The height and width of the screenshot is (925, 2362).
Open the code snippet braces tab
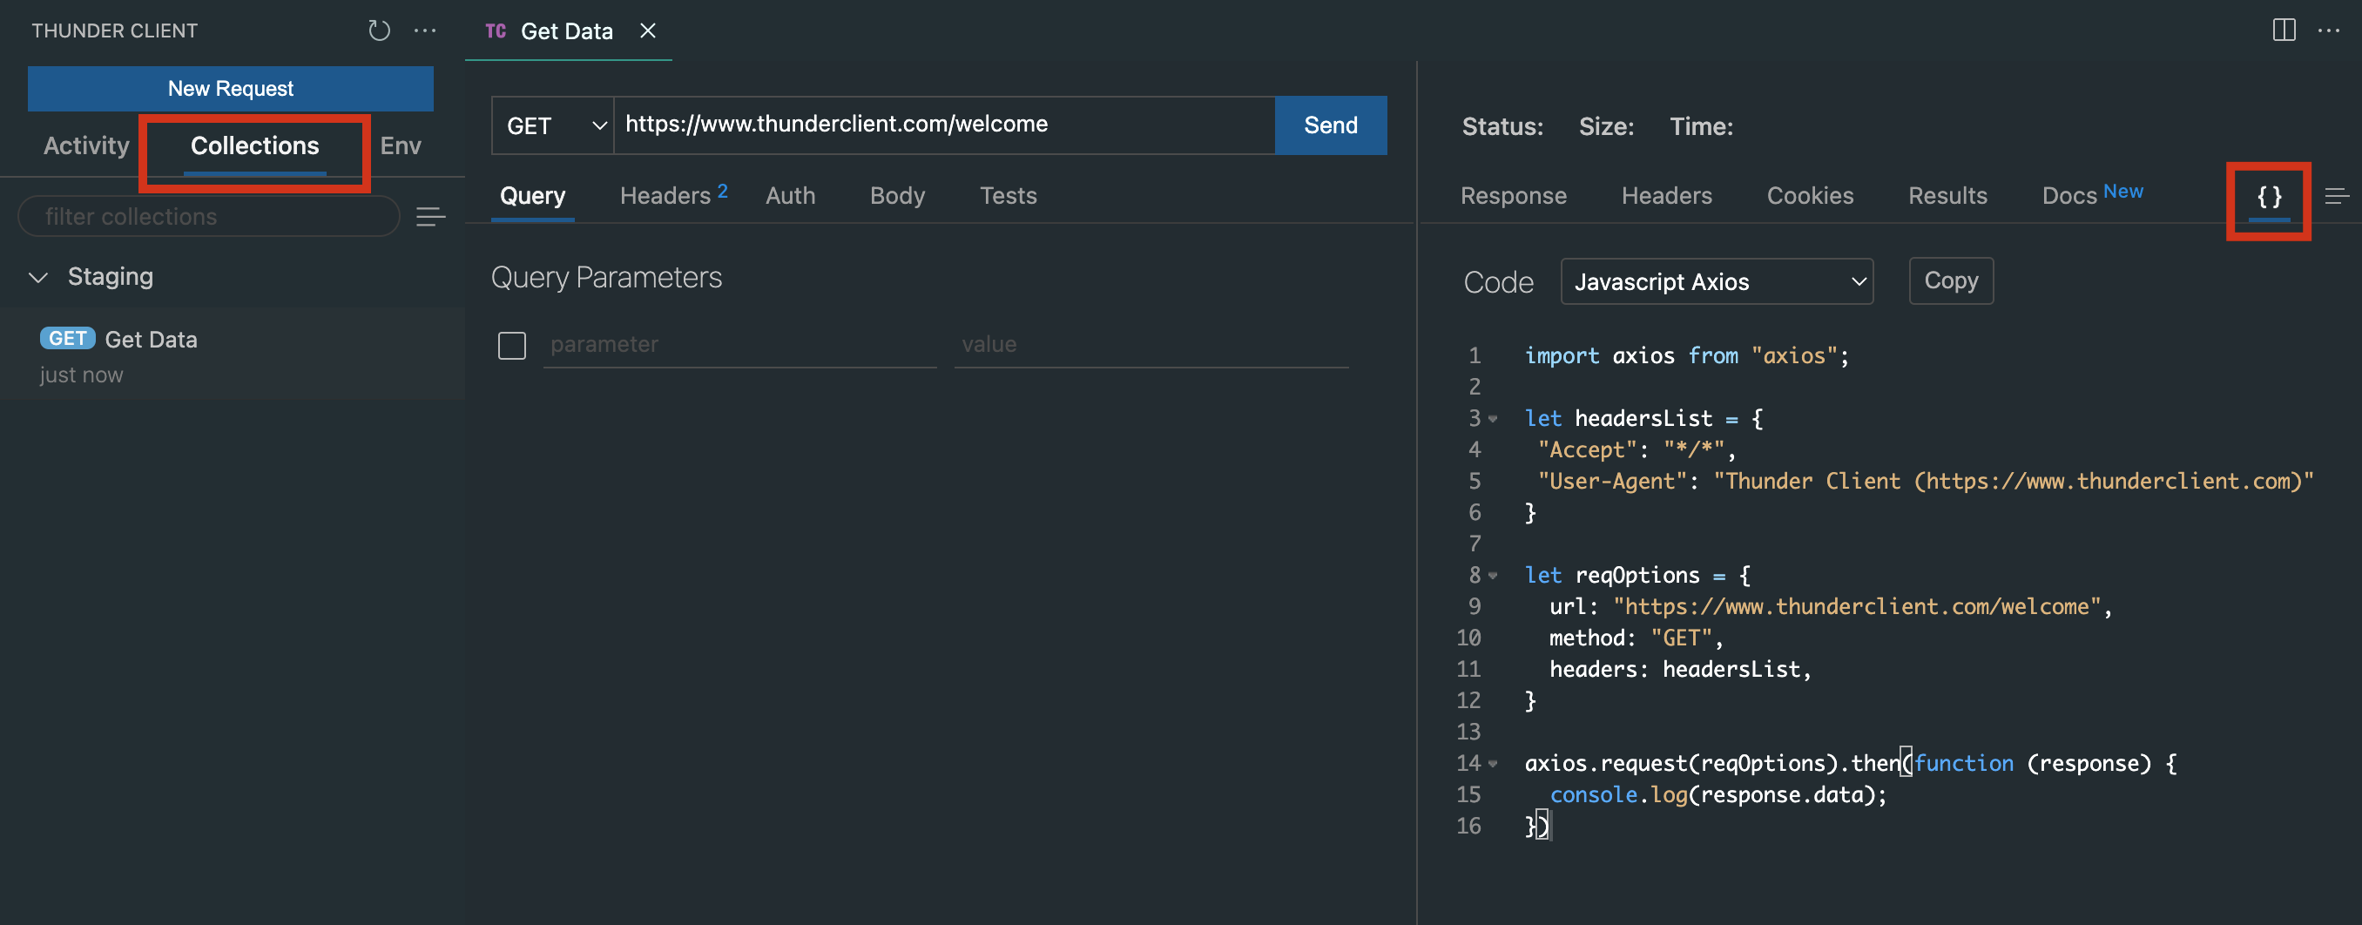pos(2269,196)
